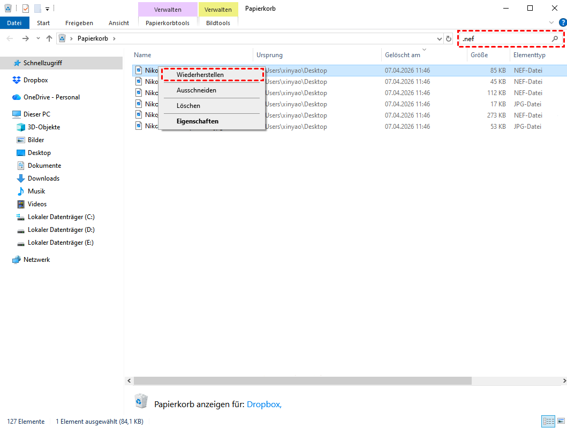Select Eigenschaften in the context menu
Image resolution: width=567 pixels, height=428 pixels.
197,121
